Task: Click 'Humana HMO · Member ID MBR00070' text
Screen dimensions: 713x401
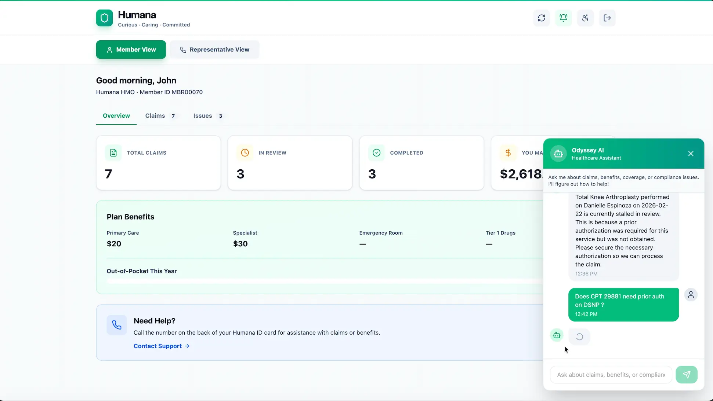Action: [x=149, y=92]
